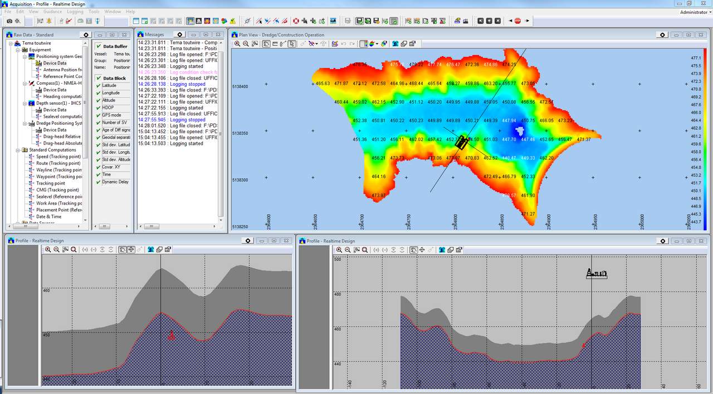713x394 pixels.
Task: Collapse the Equipment tree node
Action: click(18, 50)
